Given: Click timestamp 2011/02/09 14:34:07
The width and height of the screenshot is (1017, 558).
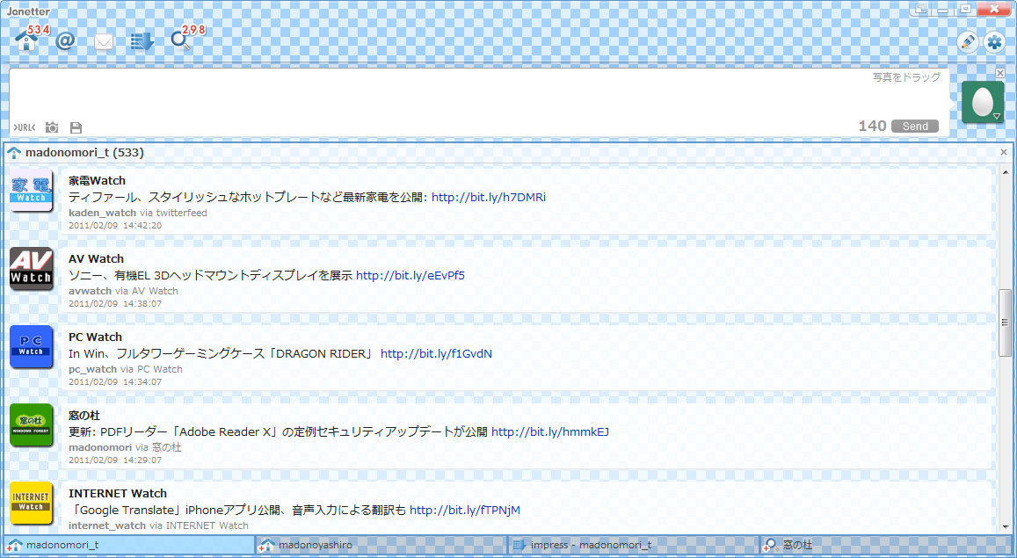Looking at the screenshot, I should point(115,382).
